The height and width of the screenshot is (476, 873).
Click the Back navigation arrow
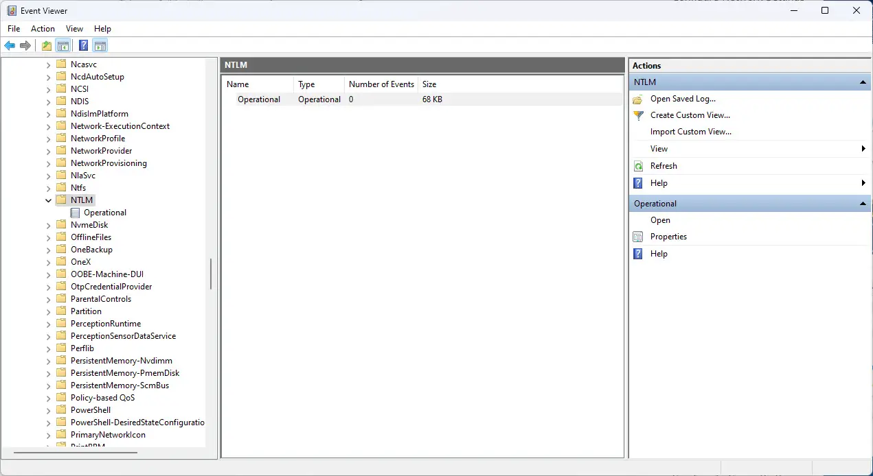(10, 45)
